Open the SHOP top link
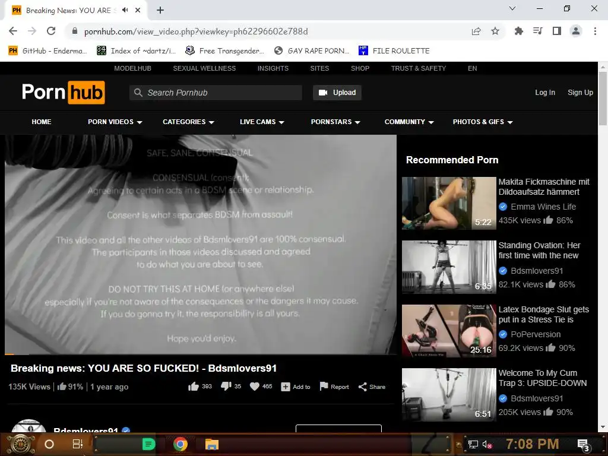The image size is (608, 456). click(360, 68)
